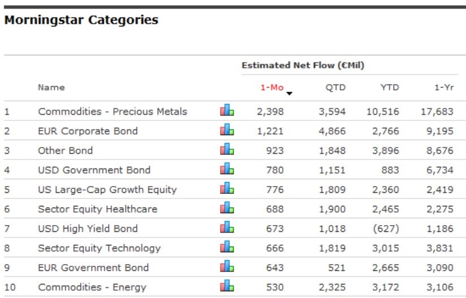Click the Commodities - Energy category name
The height and width of the screenshot is (298, 466).
(92, 287)
